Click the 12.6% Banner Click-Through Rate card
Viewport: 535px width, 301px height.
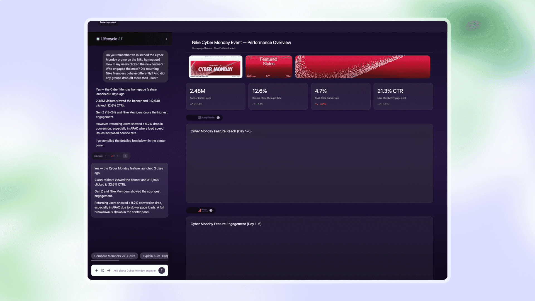click(278, 96)
